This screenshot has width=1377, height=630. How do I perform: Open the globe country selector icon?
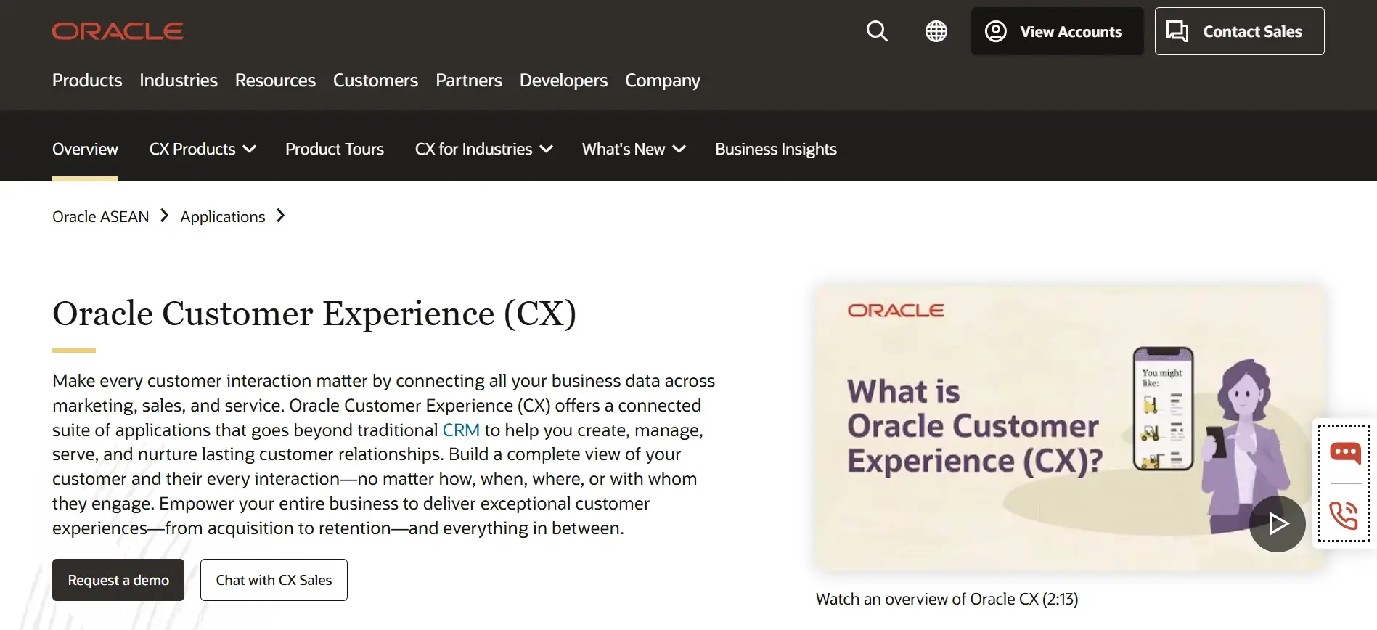point(936,31)
